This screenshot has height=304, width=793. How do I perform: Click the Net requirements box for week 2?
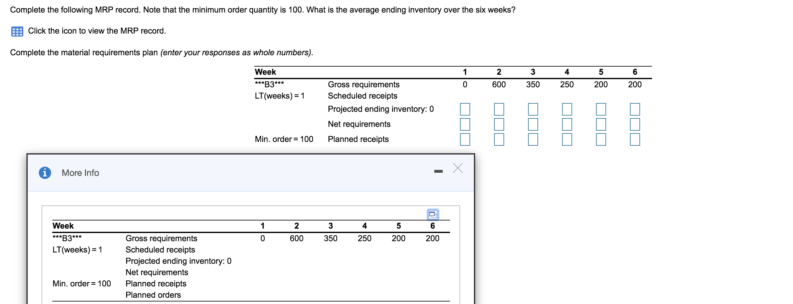point(499,125)
